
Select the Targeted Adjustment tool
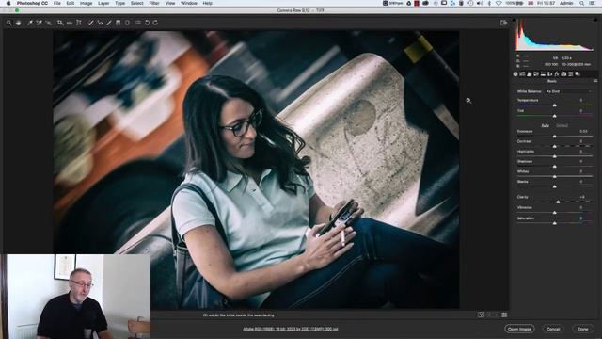click(48, 23)
